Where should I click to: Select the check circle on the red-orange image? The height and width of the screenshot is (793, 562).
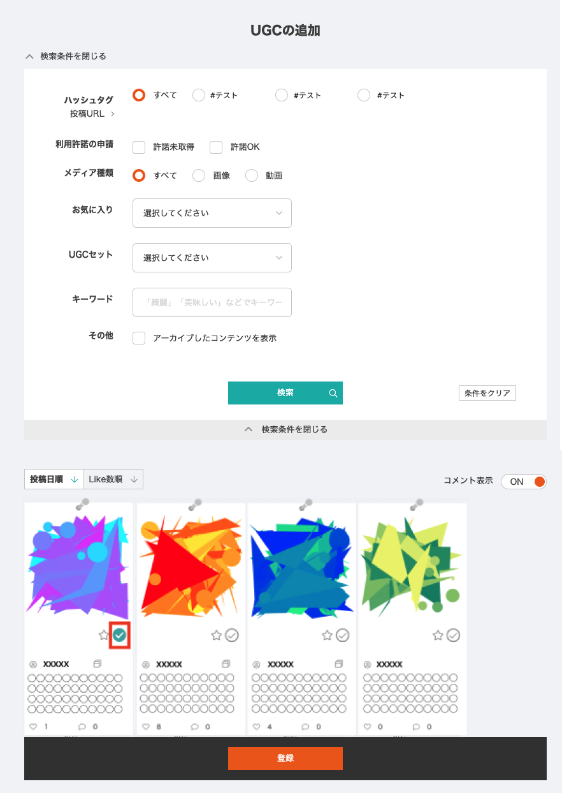(x=232, y=635)
